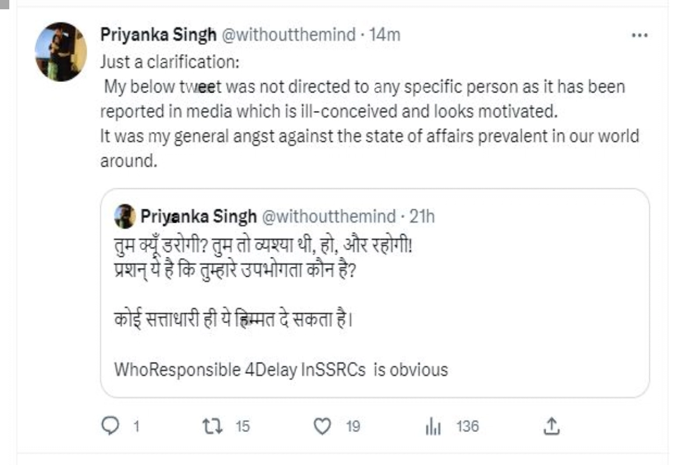Viewport: 698px width, 465px height.
Task: Click Priyanka Singh's name in quoted tweet
Action: click(198, 217)
